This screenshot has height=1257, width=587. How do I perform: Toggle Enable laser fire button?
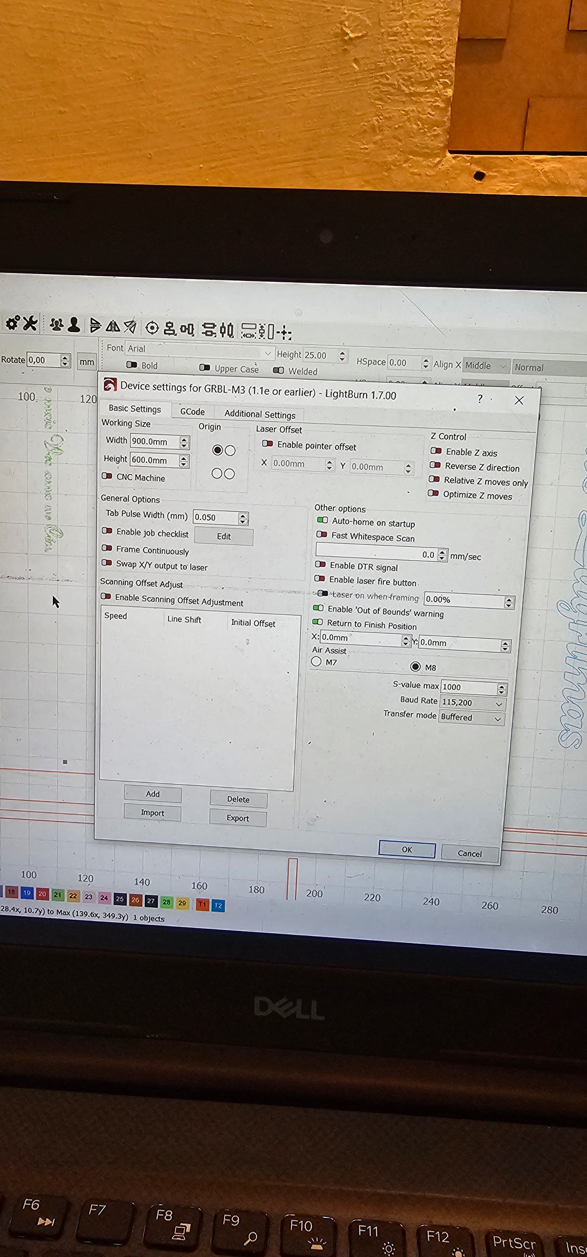click(320, 578)
